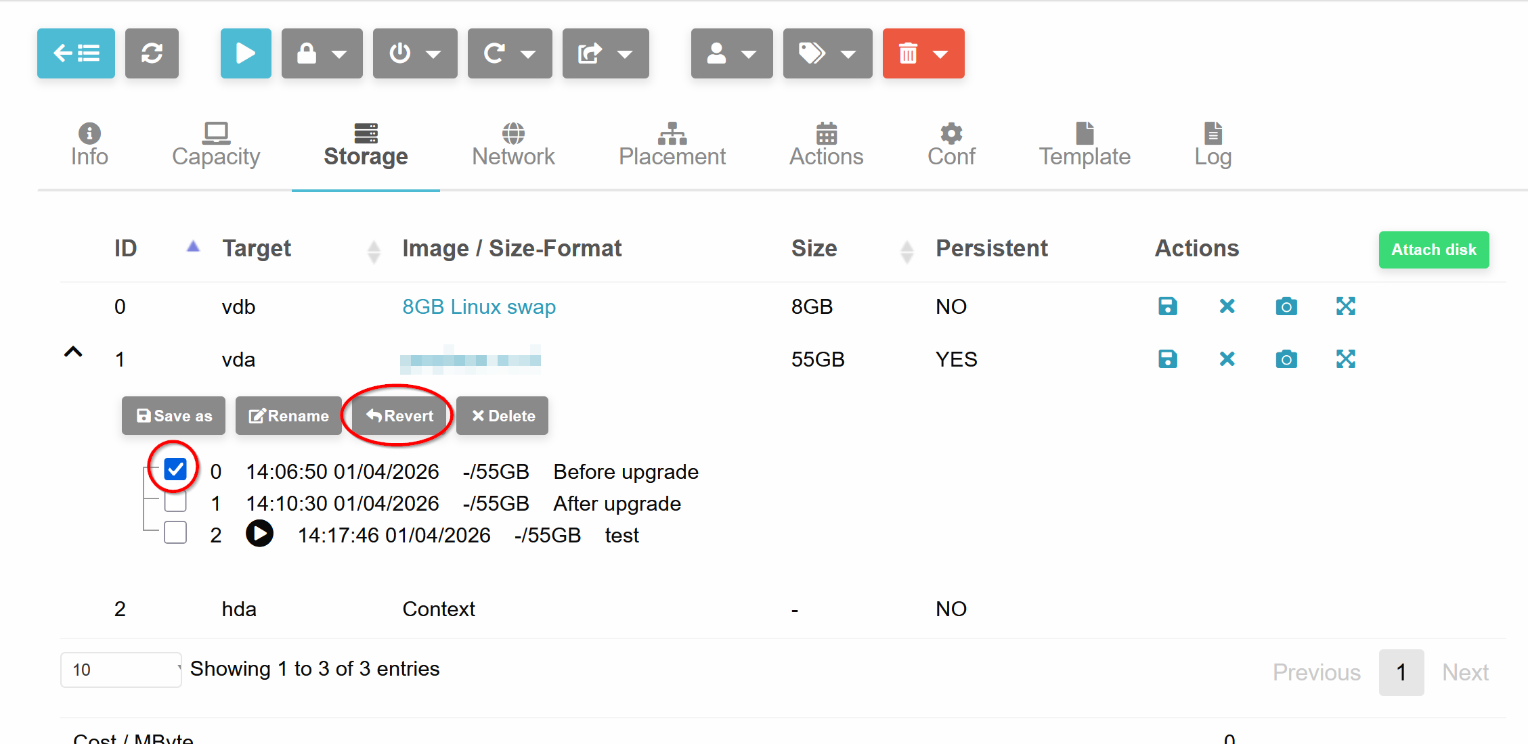Open the 8GB Linux swap image link
1528x744 pixels.
pos(479,306)
